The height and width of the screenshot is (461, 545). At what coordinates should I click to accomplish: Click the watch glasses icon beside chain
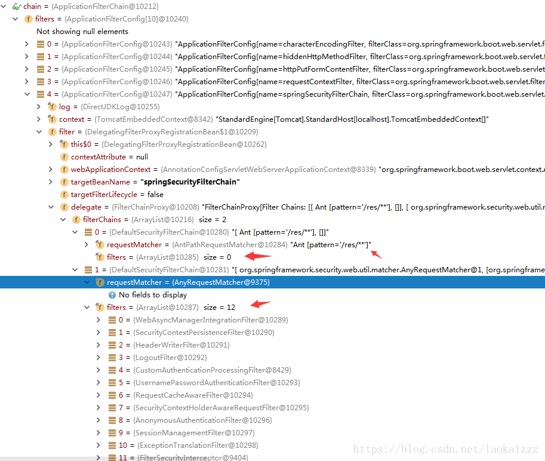17,6
